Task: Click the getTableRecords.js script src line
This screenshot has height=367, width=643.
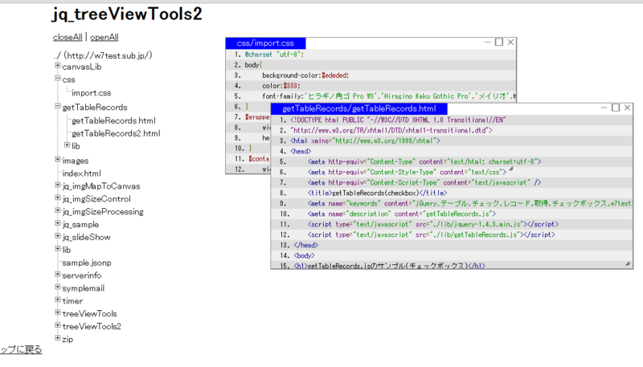Action: coord(452,234)
